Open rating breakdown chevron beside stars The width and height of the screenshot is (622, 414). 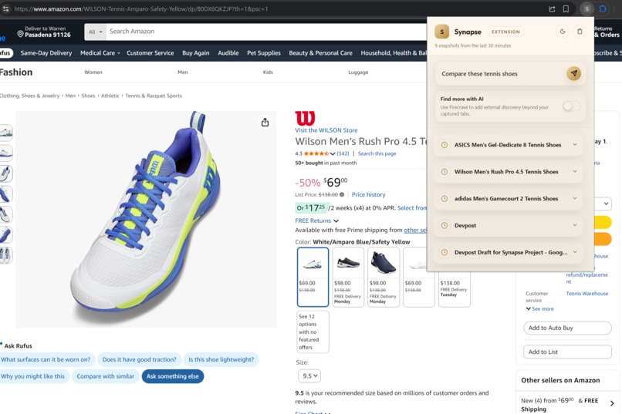(333, 153)
